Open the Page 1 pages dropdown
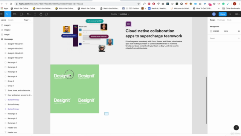Image resolution: width=241 pixels, height=136 pixels. (27, 20)
